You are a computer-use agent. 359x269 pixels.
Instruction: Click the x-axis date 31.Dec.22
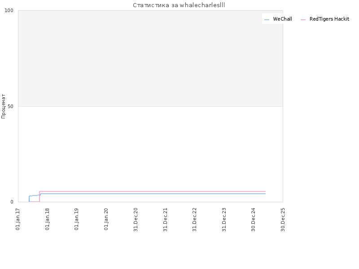click(x=195, y=220)
